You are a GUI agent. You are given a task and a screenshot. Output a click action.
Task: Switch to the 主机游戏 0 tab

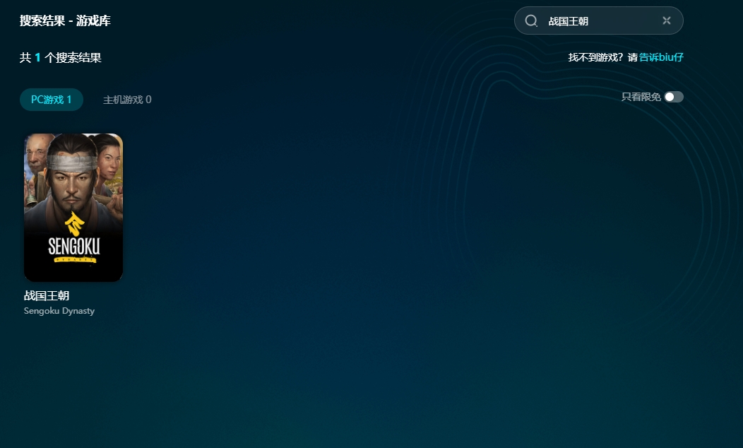(127, 100)
